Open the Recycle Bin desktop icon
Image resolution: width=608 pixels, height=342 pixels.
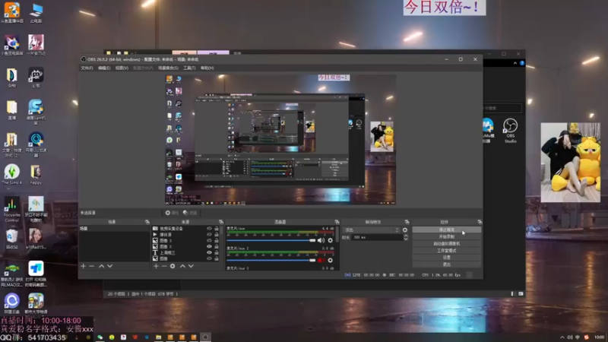tap(12, 239)
